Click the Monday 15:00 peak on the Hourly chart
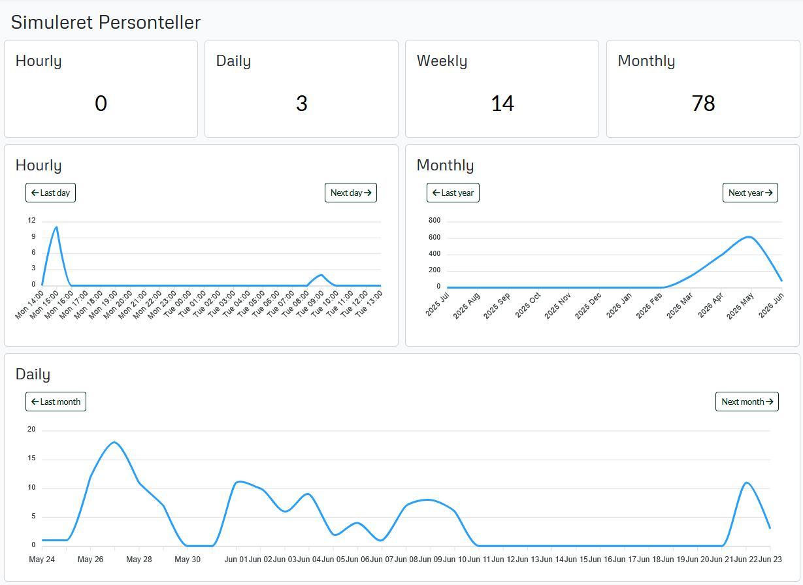803x585 pixels. [57, 227]
